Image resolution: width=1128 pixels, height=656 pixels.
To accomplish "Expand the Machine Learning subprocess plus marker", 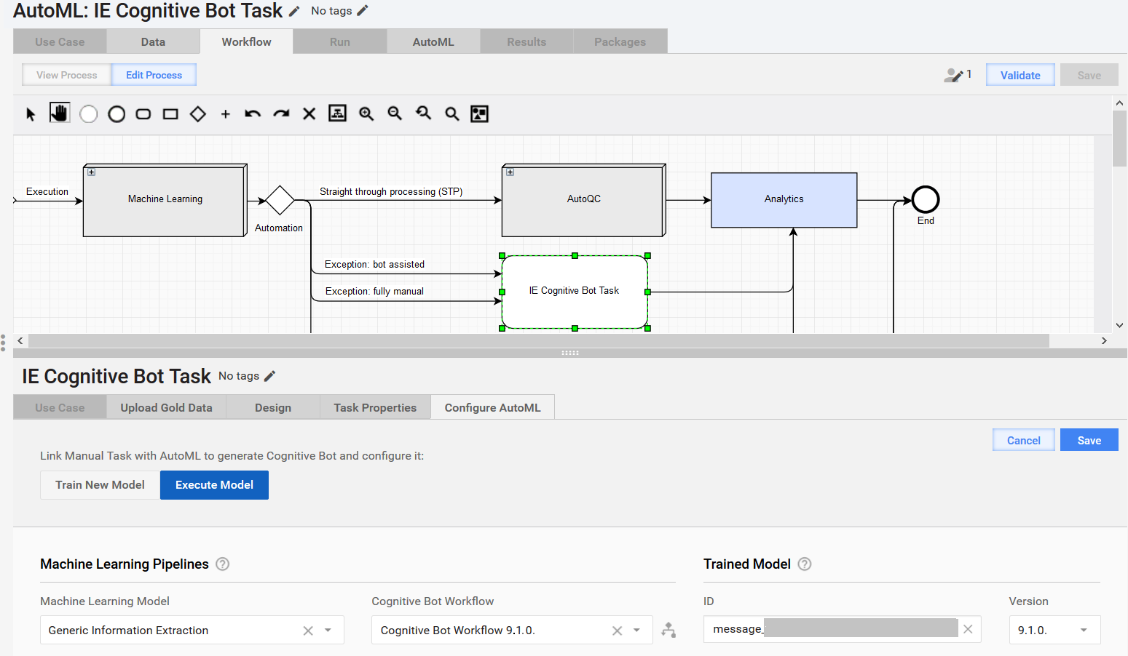I will (92, 172).
